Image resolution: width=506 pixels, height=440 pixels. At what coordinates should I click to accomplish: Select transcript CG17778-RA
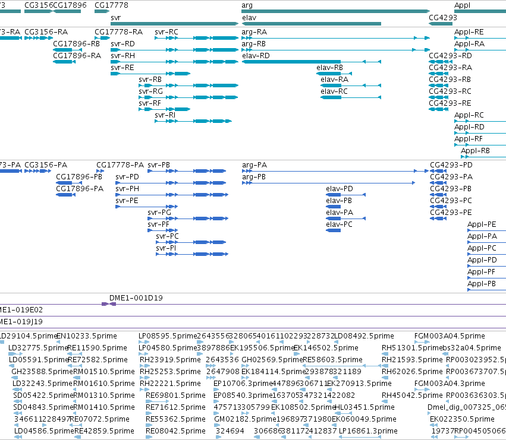tap(102, 38)
